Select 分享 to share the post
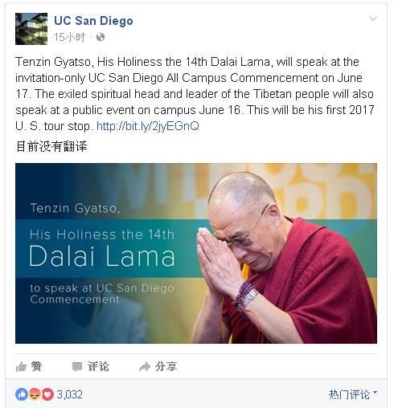 pyautogui.click(x=166, y=366)
